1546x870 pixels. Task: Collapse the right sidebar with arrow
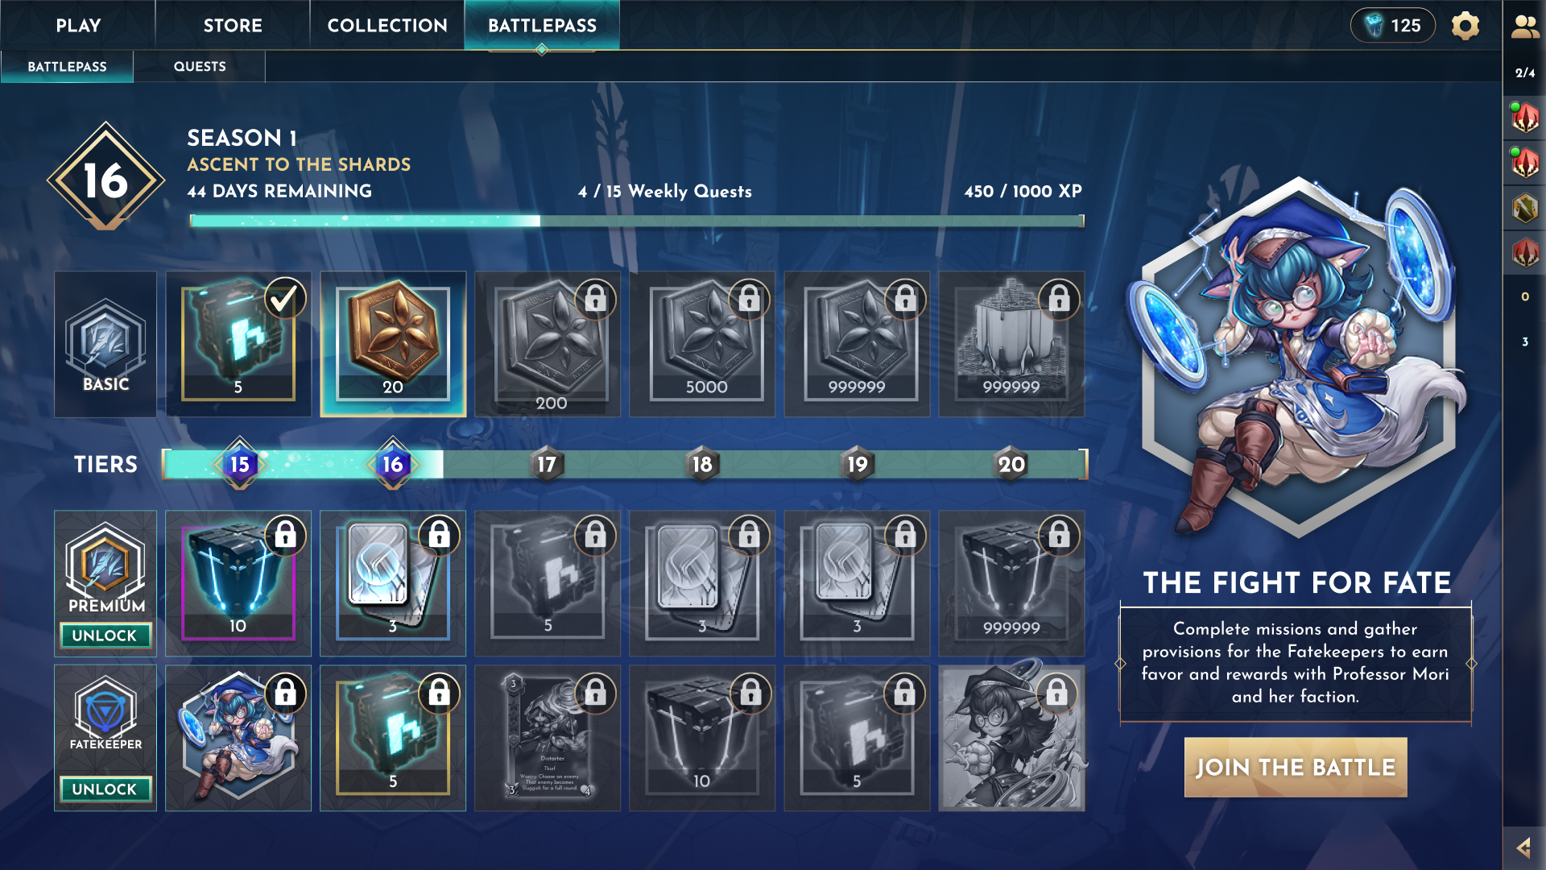coord(1523,847)
